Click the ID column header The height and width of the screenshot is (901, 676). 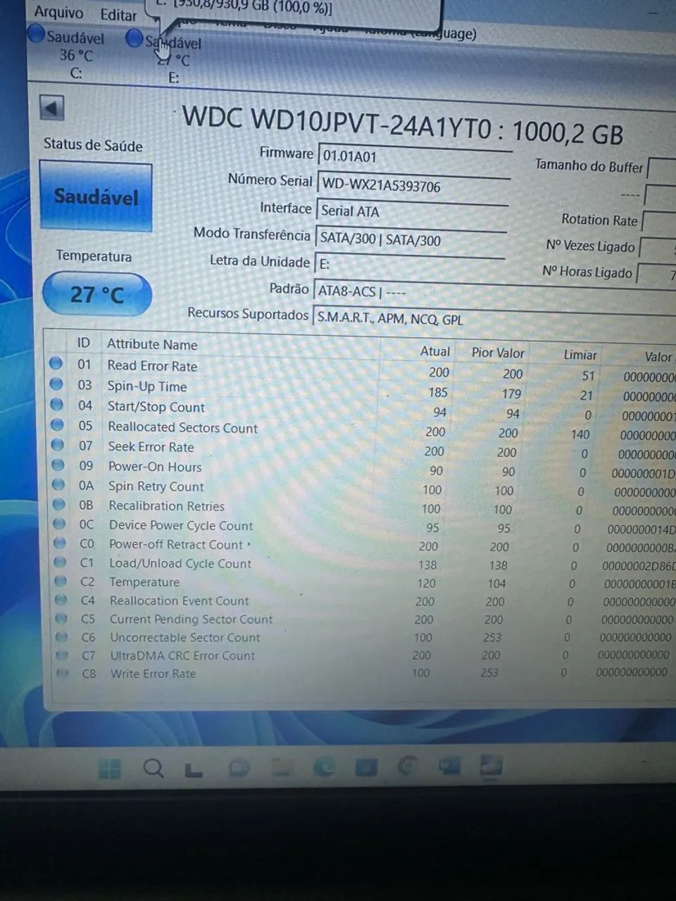(83, 343)
